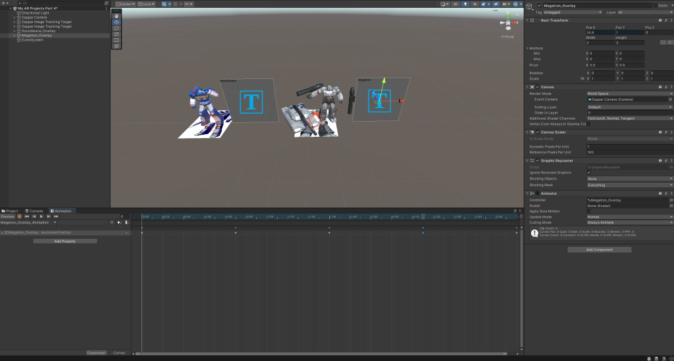Click the animation Record button
Viewport: 674px width, 361px height.
click(x=19, y=216)
